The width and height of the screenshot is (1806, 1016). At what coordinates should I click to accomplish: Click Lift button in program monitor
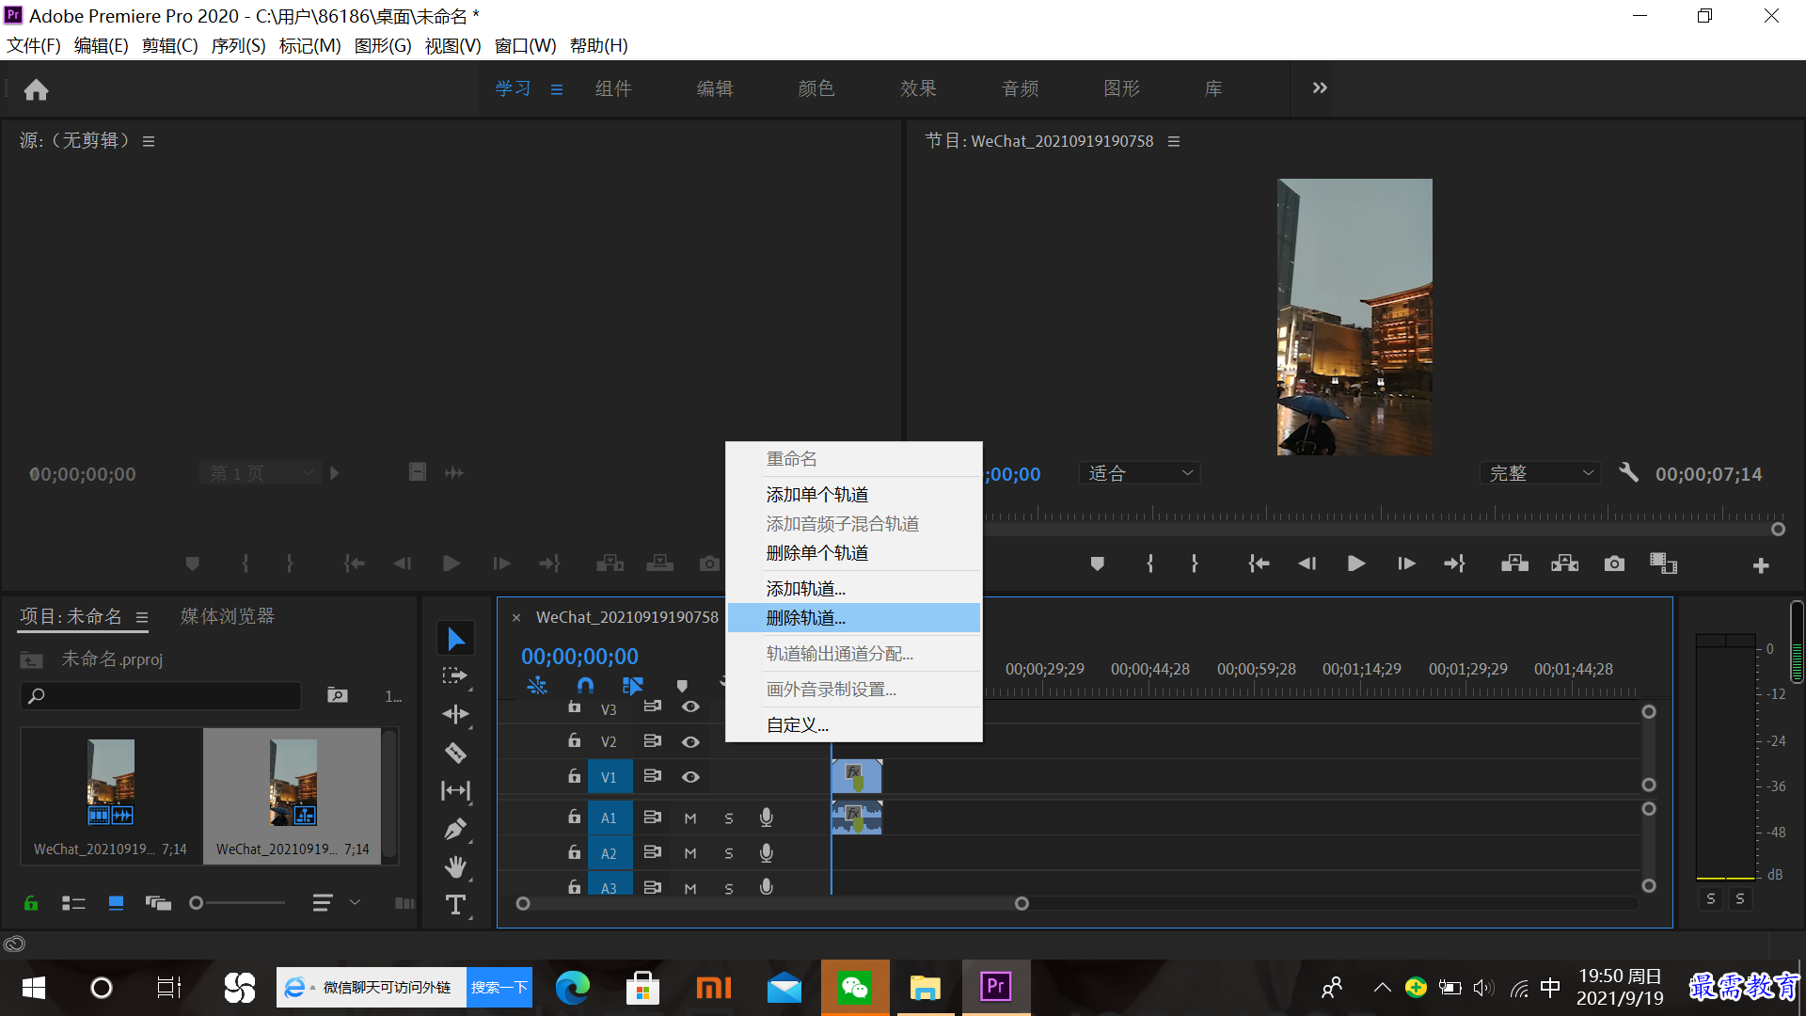[x=1514, y=564]
